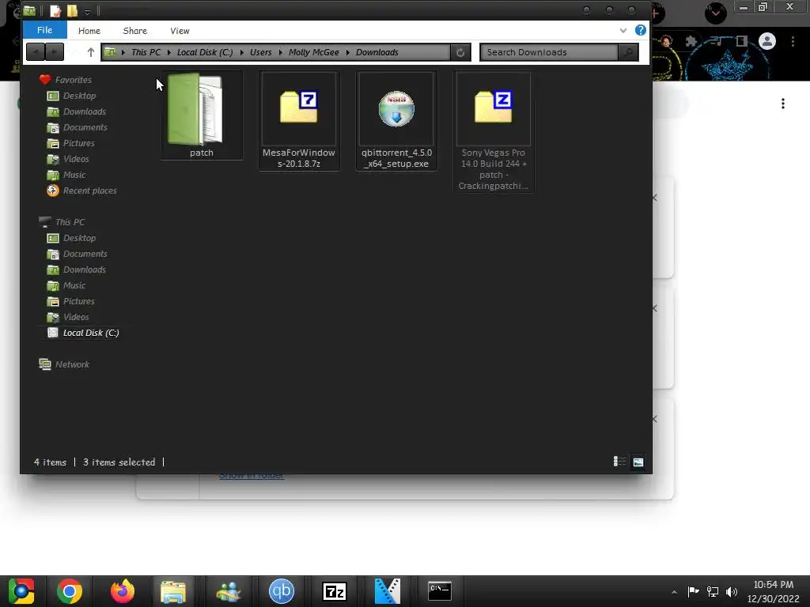Open Explorer help question mark
810x607 pixels.
641,31
